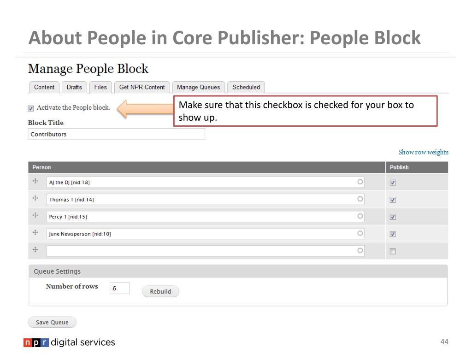The image size is (472, 354).
Task: Open the Files tab
Action: (100, 87)
